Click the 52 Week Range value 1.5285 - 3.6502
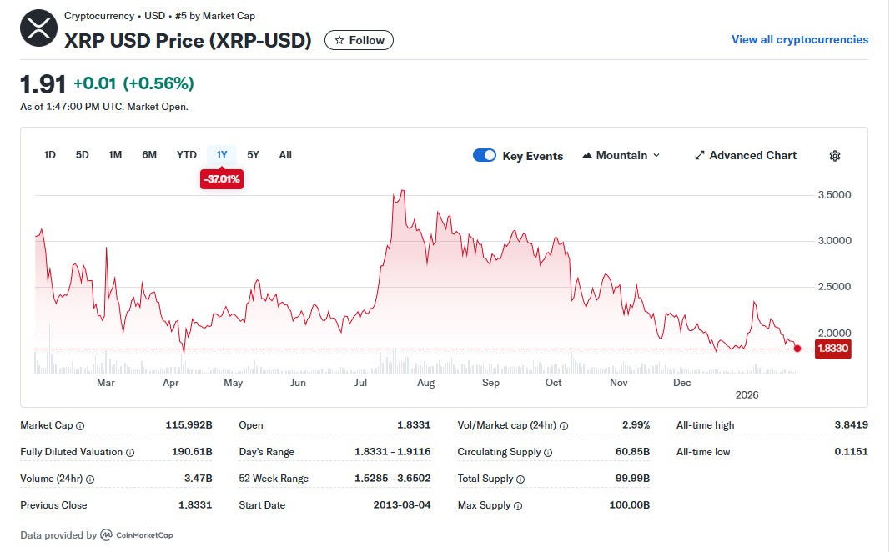Image resolution: width=895 pixels, height=552 pixels. pos(393,479)
